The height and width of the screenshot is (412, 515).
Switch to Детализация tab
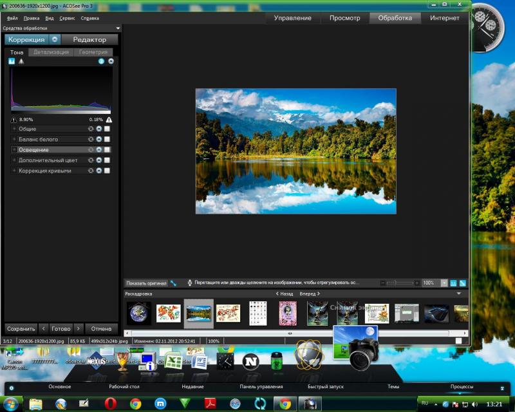pos(51,52)
